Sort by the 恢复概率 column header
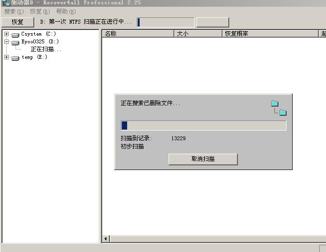Screen dimensions: 326x252 (x=270, y=34)
